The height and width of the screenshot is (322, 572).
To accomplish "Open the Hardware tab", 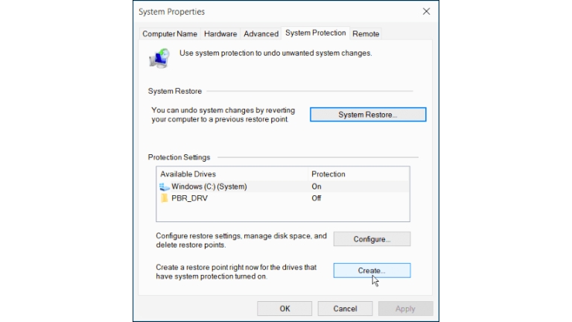I will click(x=220, y=34).
